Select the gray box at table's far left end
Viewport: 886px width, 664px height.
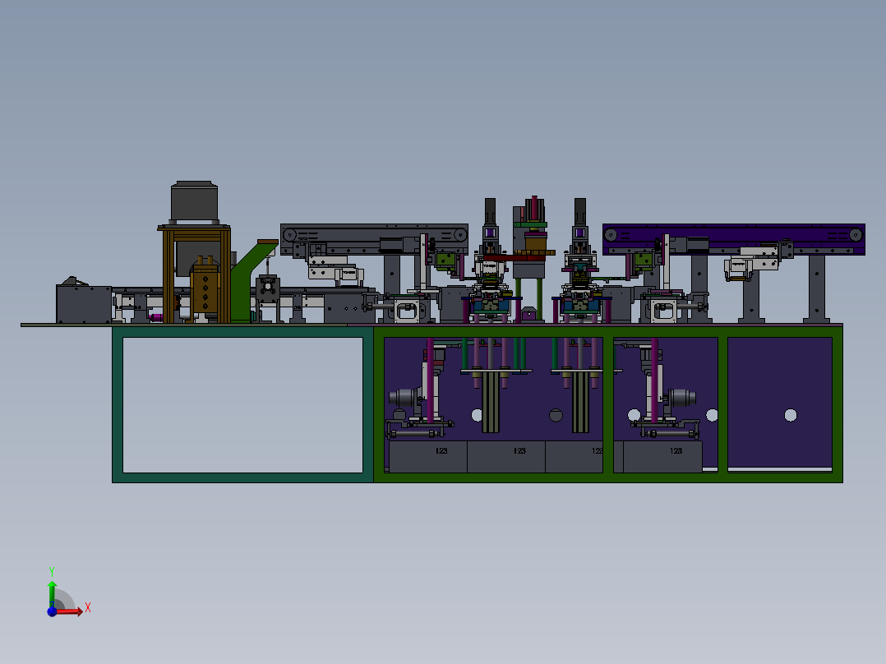[x=84, y=303]
